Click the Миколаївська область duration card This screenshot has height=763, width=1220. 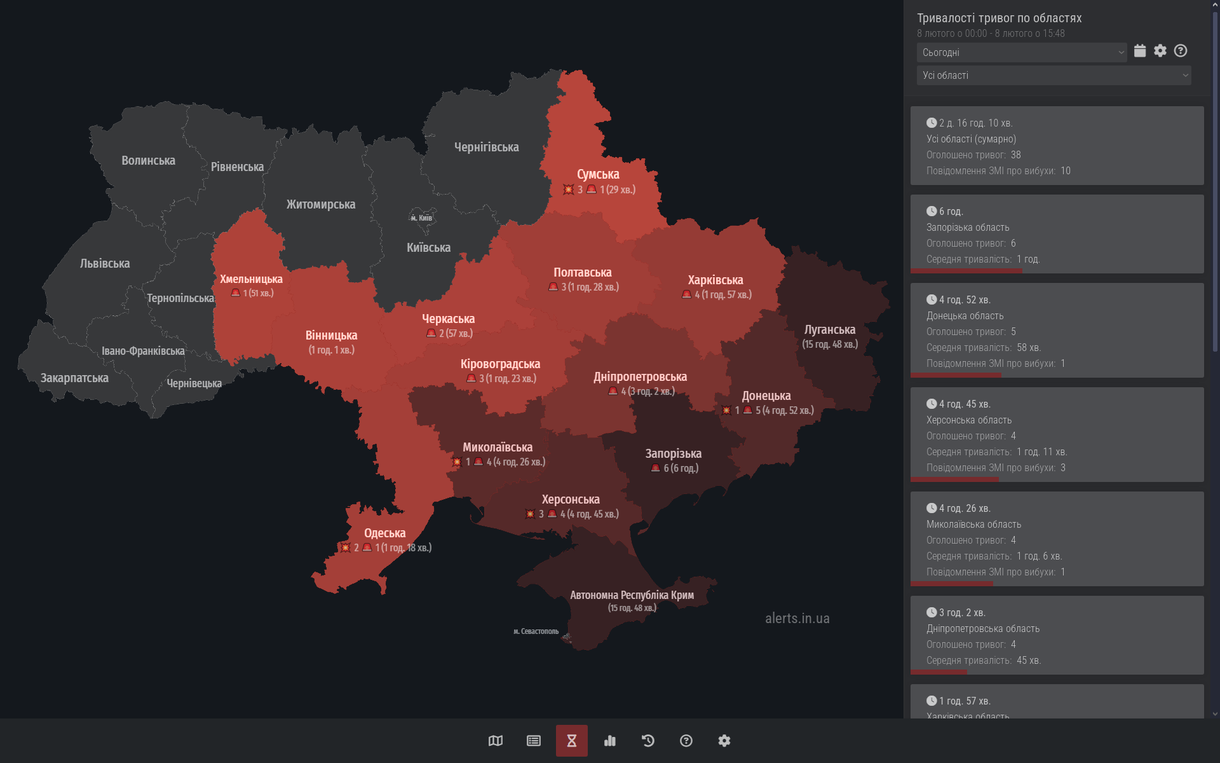point(1057,539)
